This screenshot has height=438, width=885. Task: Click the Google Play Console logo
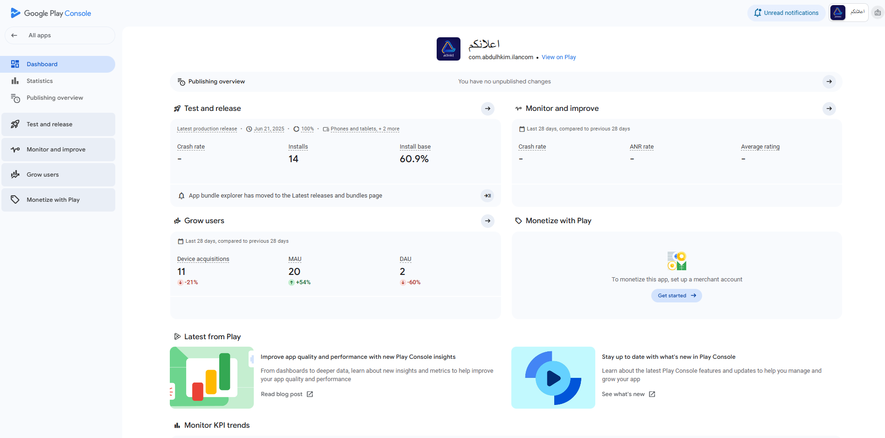pyautogui.click(x=51, y=13)
